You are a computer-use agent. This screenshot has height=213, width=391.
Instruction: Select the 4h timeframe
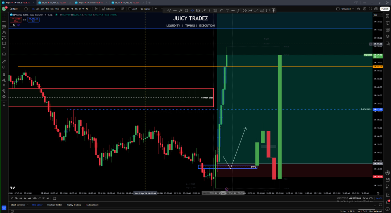coord(72,9)
